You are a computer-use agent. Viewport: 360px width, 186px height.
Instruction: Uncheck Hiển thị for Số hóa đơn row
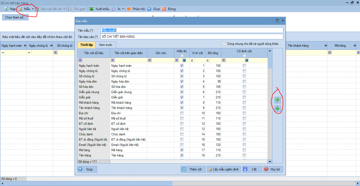(182, 87)
